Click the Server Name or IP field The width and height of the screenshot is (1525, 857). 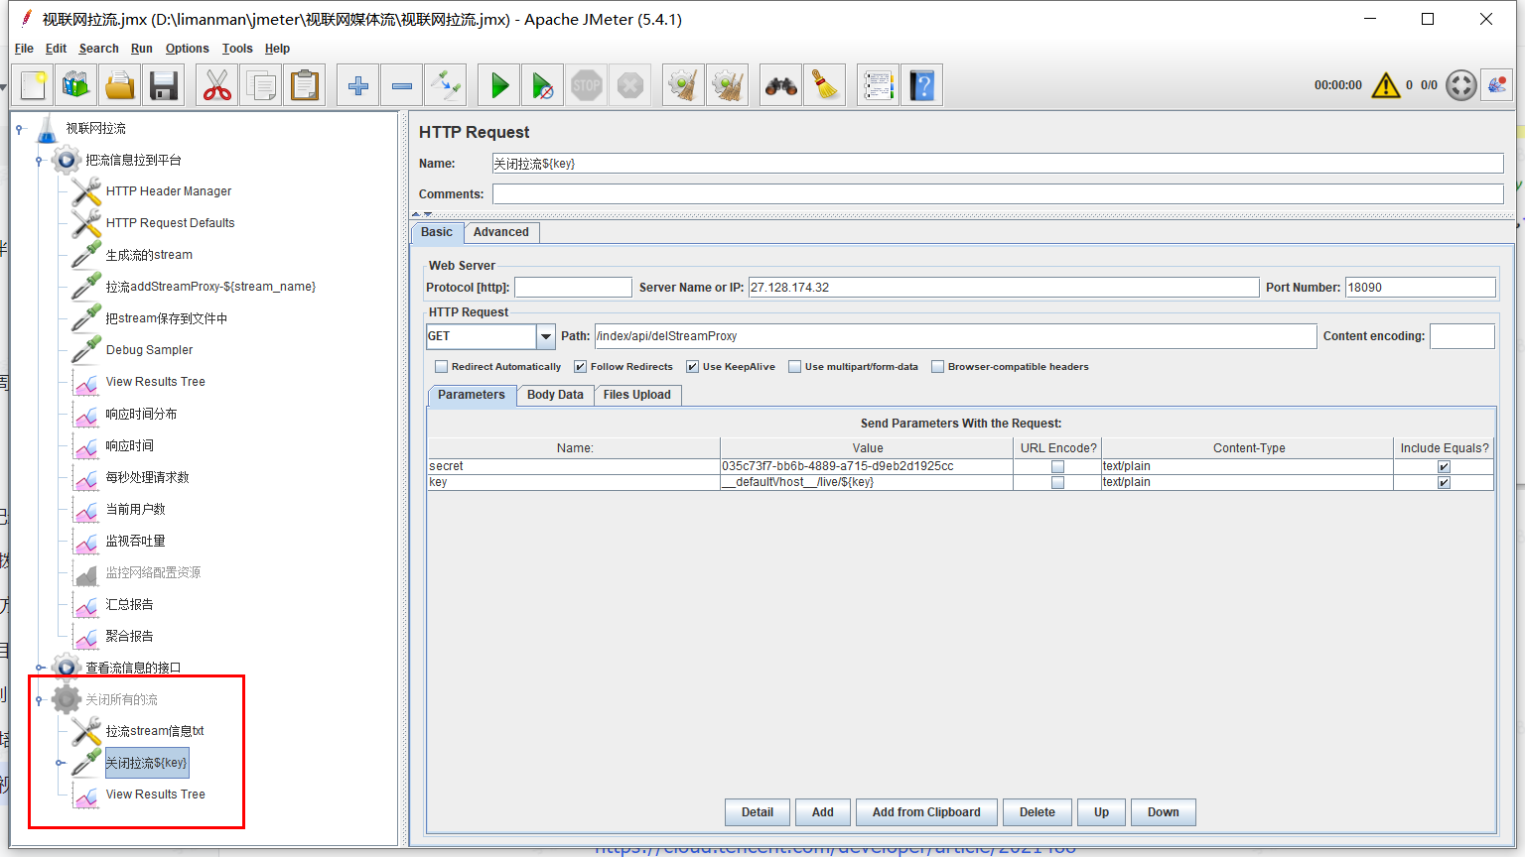pyautogui.click(x=1003, y=288)
